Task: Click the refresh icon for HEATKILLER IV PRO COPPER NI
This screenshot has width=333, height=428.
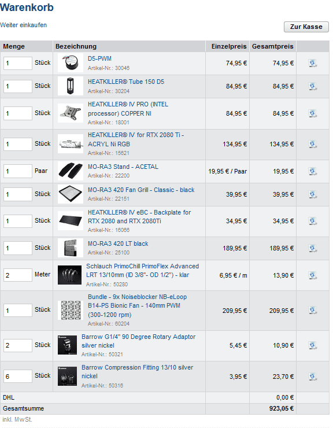Action: click(x=313, y=113)
